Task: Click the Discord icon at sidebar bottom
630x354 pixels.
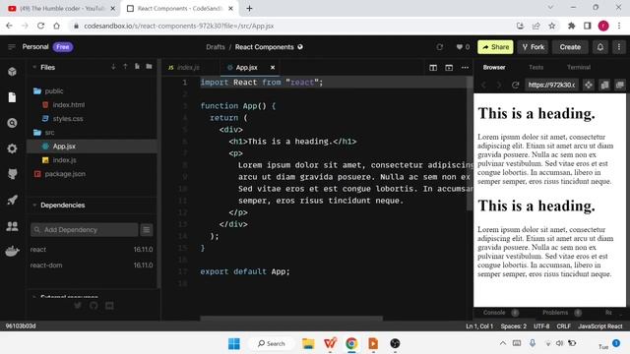Action: [109, 306]
